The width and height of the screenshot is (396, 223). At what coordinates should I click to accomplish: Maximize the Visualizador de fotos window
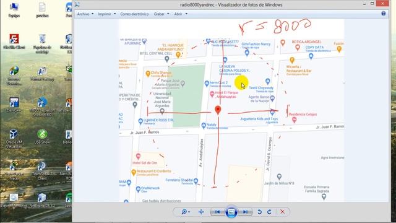(372, 4)
